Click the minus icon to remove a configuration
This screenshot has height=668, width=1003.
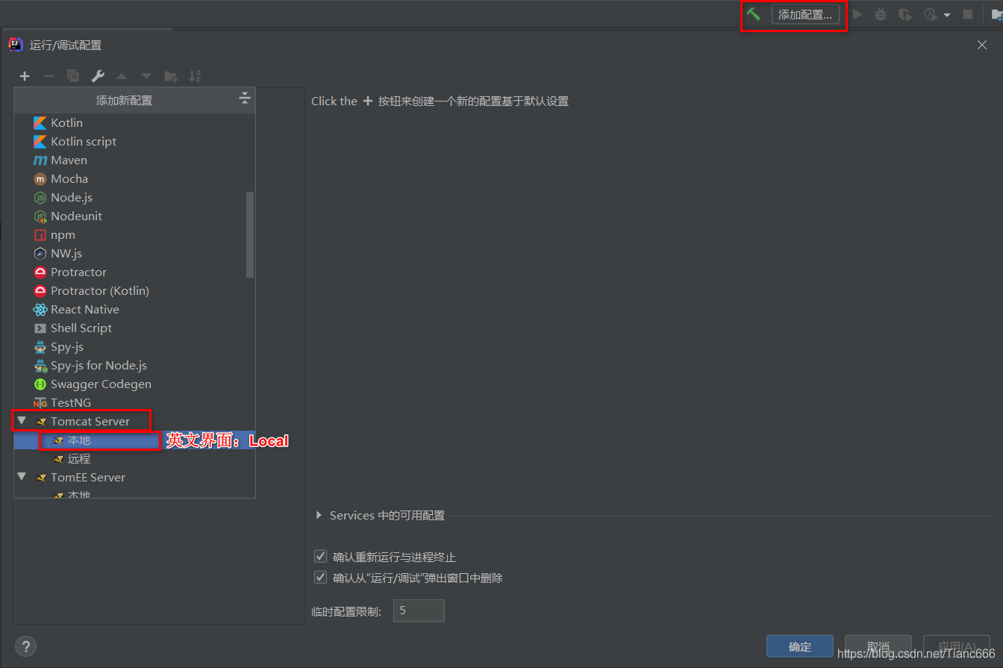[x=49, y=76]
